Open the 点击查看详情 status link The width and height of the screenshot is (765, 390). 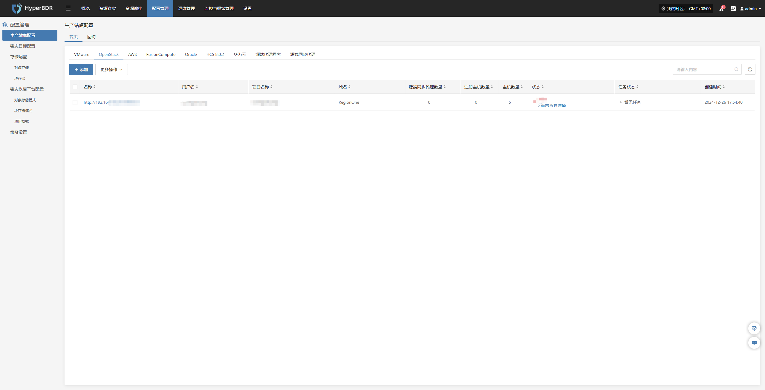pos(553,105)
